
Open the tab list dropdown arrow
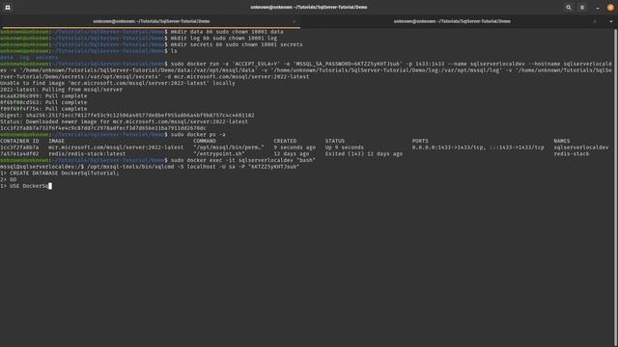pos(611,21)
